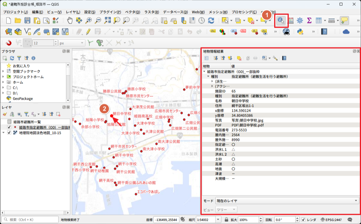Select the Identify Features tool

click(x=281, y=21)
